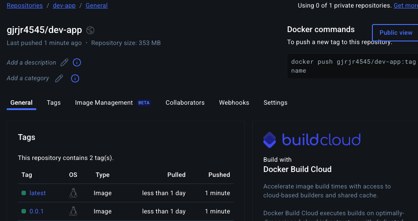Click the info icon next to category
The width and height of the screenshot is (418, 221).
[75, 78]
